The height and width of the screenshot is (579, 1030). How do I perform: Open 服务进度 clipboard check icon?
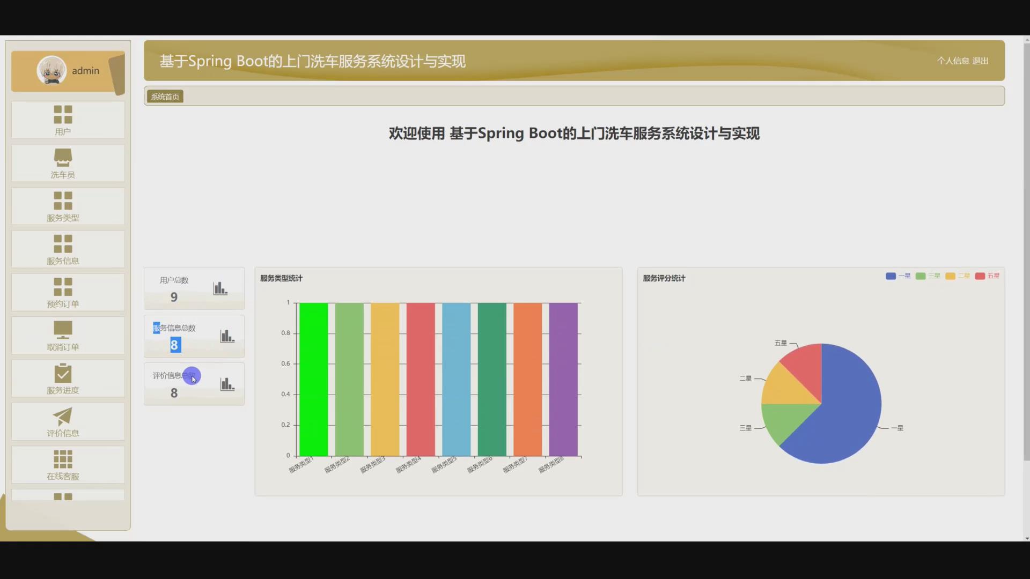[x=63, y=373]
